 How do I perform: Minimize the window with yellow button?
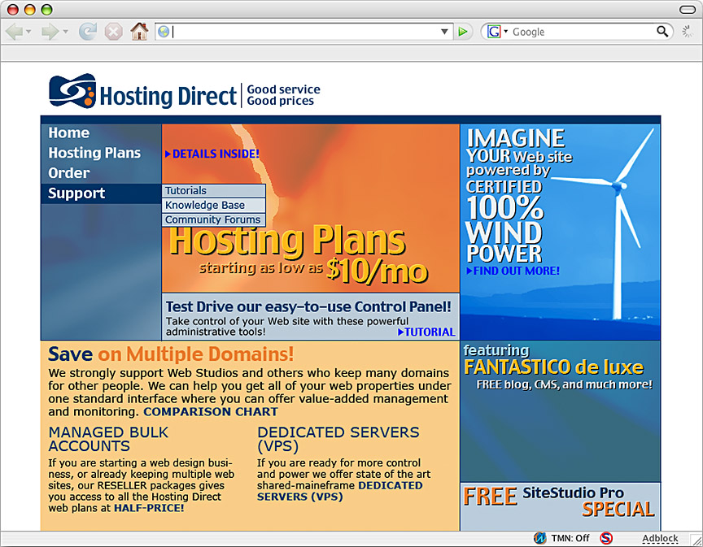(30, 10)
